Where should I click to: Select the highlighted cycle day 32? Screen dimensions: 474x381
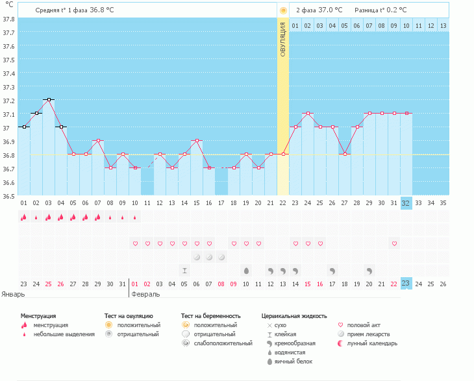[406, 203]
